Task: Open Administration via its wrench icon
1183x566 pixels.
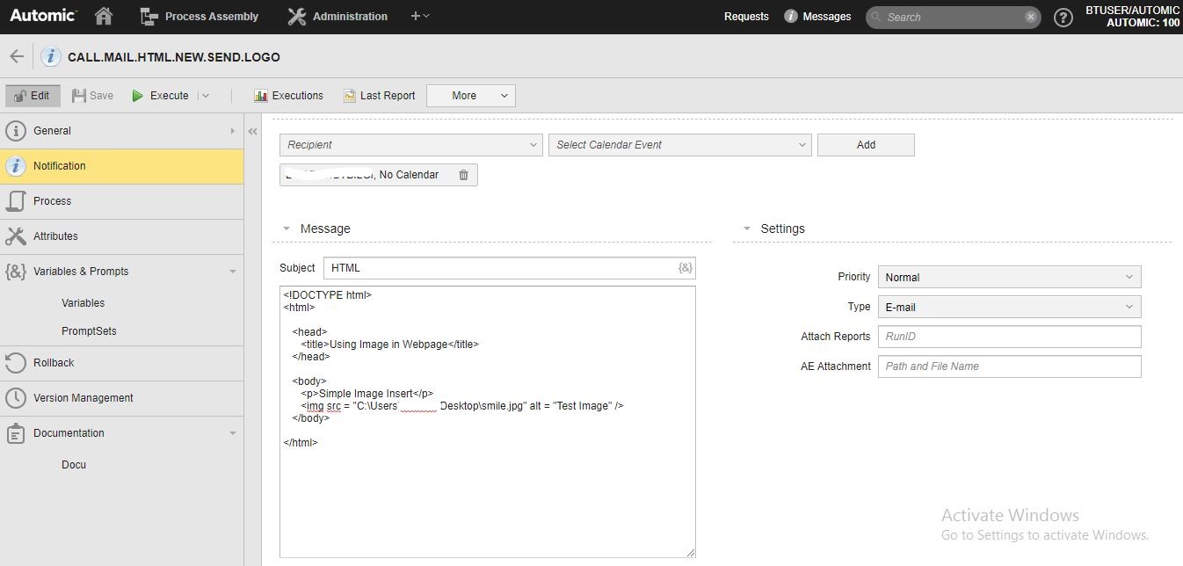Action: point(295,16)
